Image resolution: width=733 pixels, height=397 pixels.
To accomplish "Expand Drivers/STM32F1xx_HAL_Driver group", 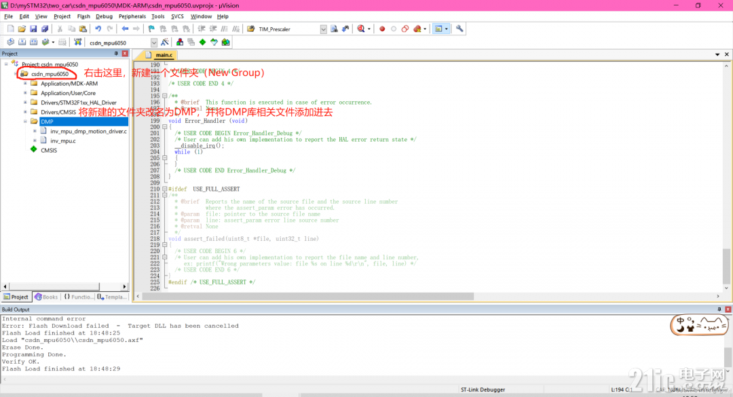I will point(25,102).
